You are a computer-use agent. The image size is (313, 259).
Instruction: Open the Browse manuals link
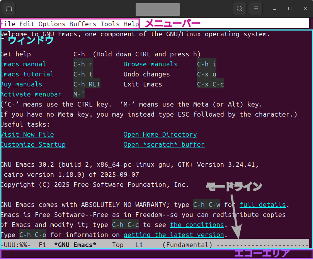[151, 64]
